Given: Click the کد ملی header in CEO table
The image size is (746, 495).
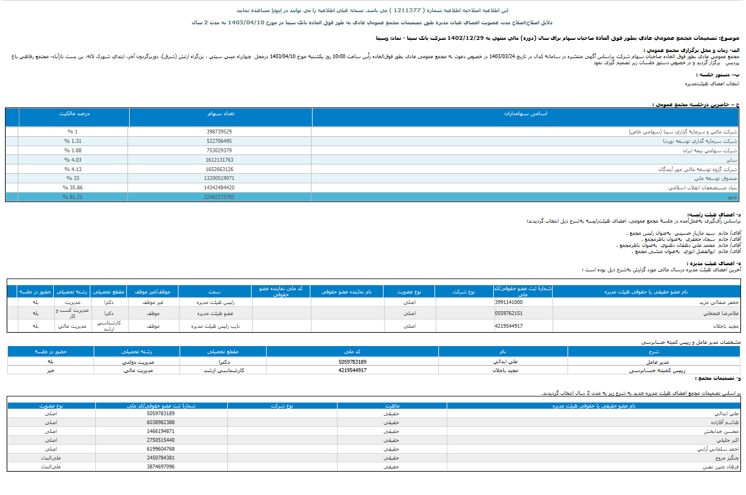Looking at the screenshot, I should [352, 351].
